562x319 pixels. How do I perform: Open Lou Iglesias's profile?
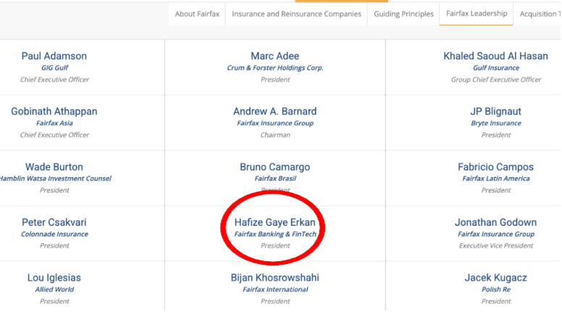(54, 278)
